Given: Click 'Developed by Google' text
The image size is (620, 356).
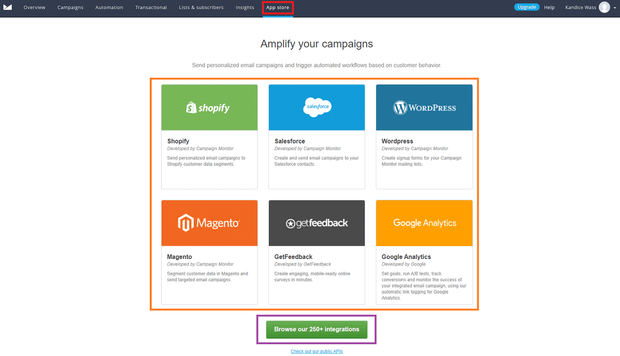Looking at the screenshot, I should tap(404, 264).
